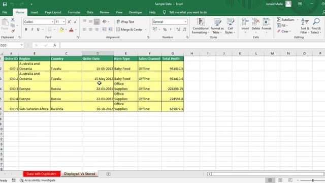
Task: Decrease font size with smaller A icon
Action: (x=76, y=22)
